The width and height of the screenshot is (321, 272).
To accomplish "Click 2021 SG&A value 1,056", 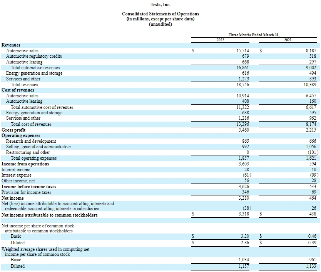I will [311, 147].
